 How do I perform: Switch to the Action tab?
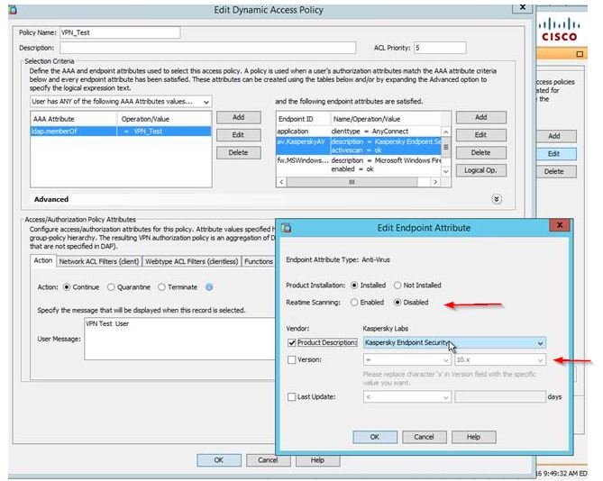(x=43, y=260)
